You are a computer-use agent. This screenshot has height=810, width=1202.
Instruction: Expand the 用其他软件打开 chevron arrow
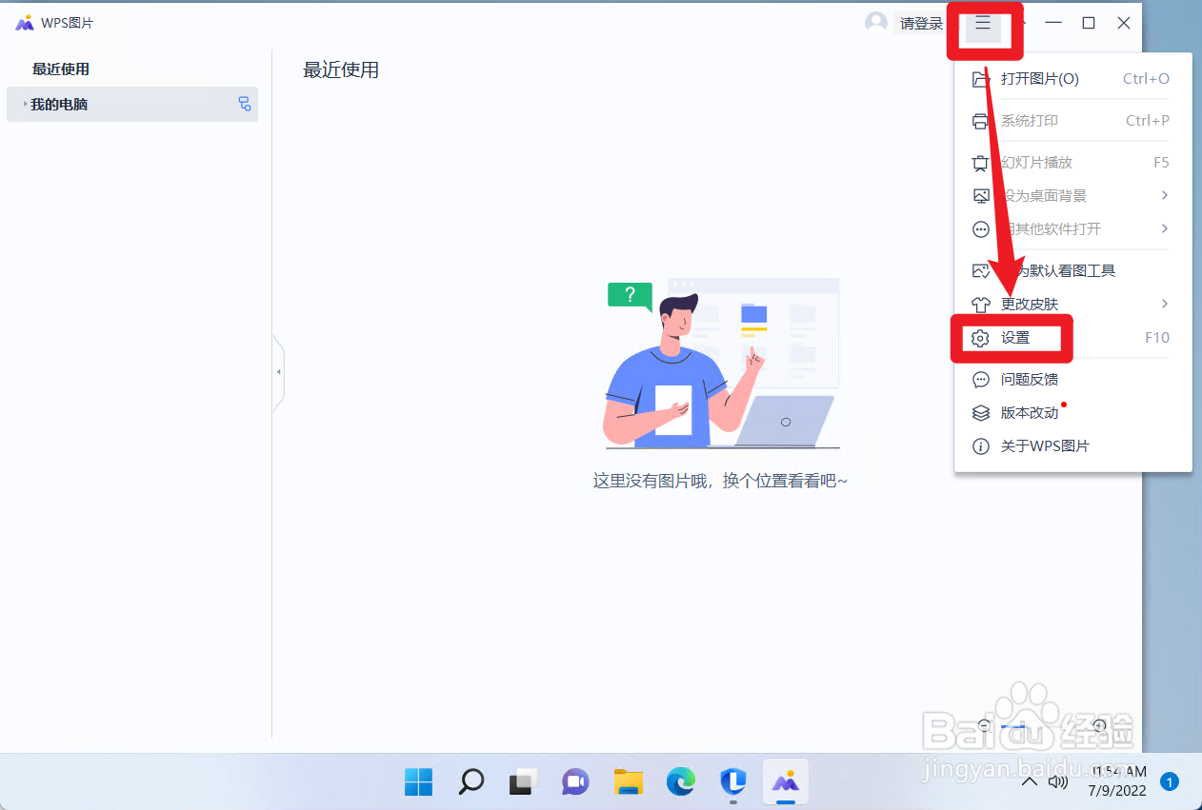click(1165, 228)
